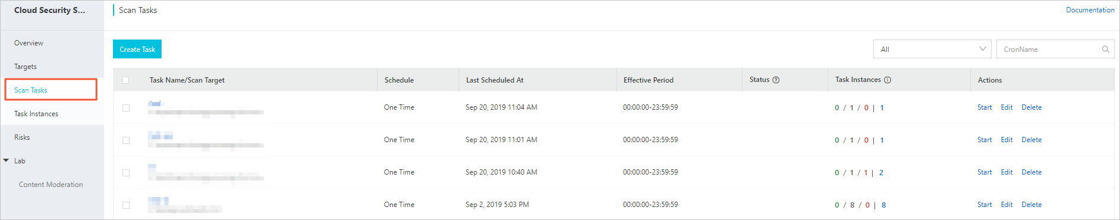Check the checkbox for the 10:40 AM task
Image resolution: width=1120 pixels, height=220 pixels.
point(126,173)
